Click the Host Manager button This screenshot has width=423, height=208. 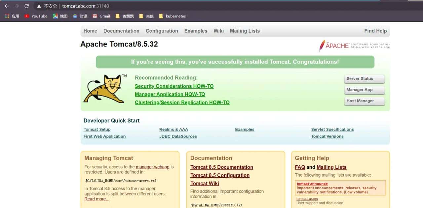[x=364, y=101]
